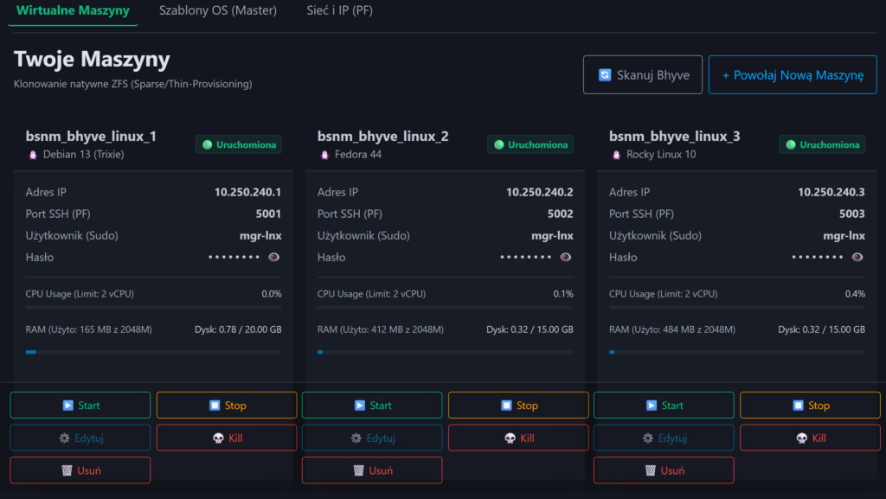The width and height of the screenshot is (886, 499).
Task: Edit the bsnm_bhyve_linux_1 machine
Action: [x=80, y=438]
